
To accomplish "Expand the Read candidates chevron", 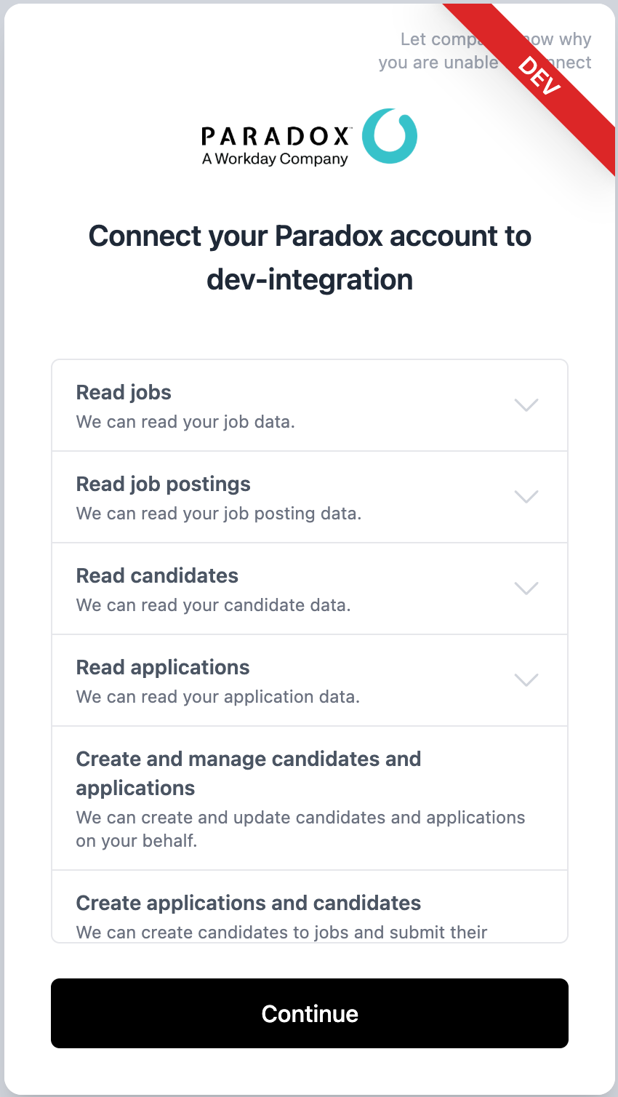I will pyautogui.click(x=526, y=589).
